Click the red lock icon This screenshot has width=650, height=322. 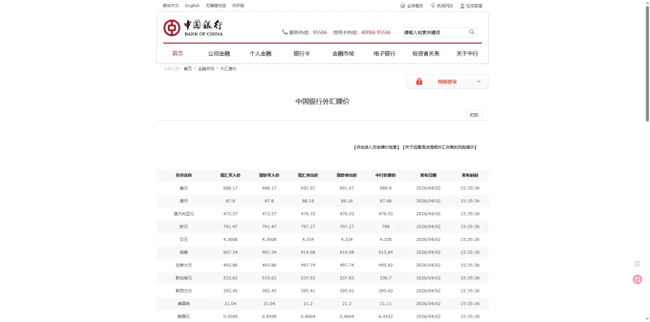click(x=419, y=82)
